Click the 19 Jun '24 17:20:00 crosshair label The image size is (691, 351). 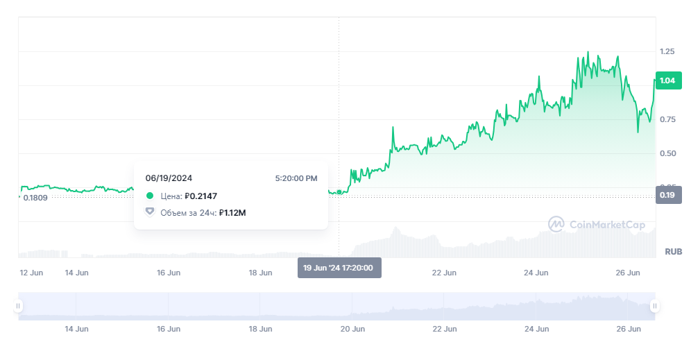339,268
